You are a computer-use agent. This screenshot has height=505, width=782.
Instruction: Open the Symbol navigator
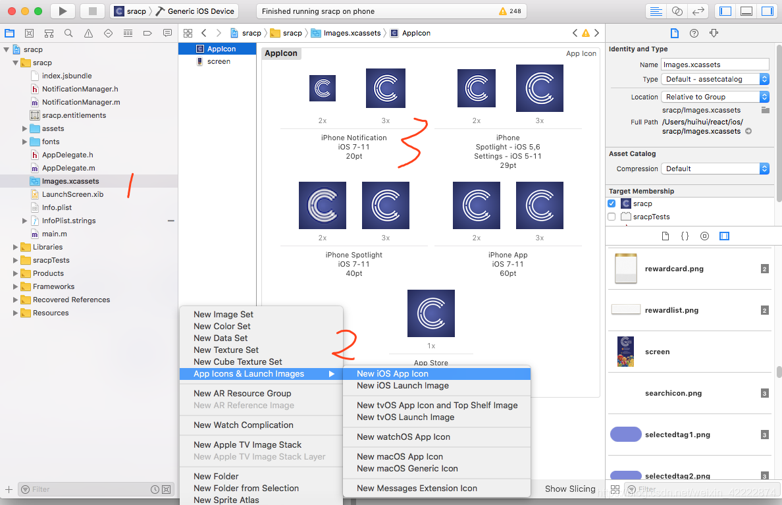click(x=49, y=34)
